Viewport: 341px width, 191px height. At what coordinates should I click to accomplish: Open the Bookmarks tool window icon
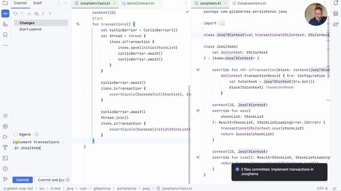tap(5, 34)
